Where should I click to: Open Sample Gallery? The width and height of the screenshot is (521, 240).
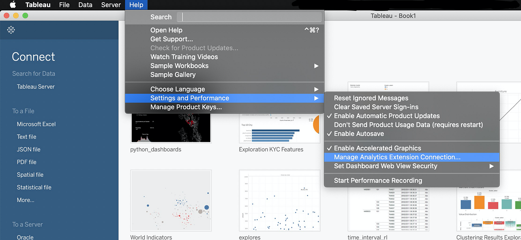point(225,75)
